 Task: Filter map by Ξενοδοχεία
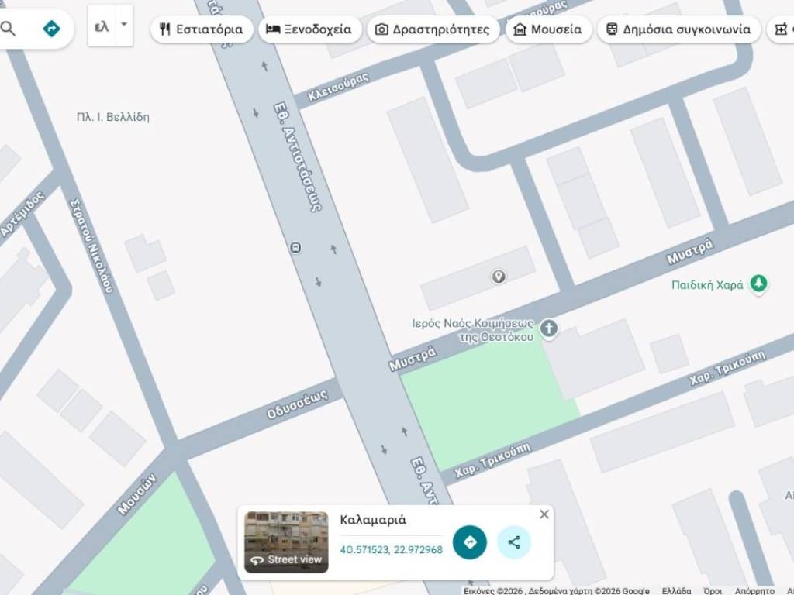coord(309,29)
